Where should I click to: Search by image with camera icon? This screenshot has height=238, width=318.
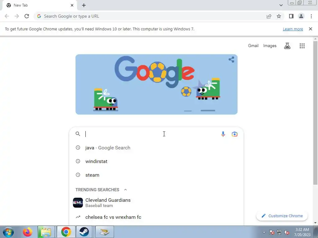coord(234,134)
